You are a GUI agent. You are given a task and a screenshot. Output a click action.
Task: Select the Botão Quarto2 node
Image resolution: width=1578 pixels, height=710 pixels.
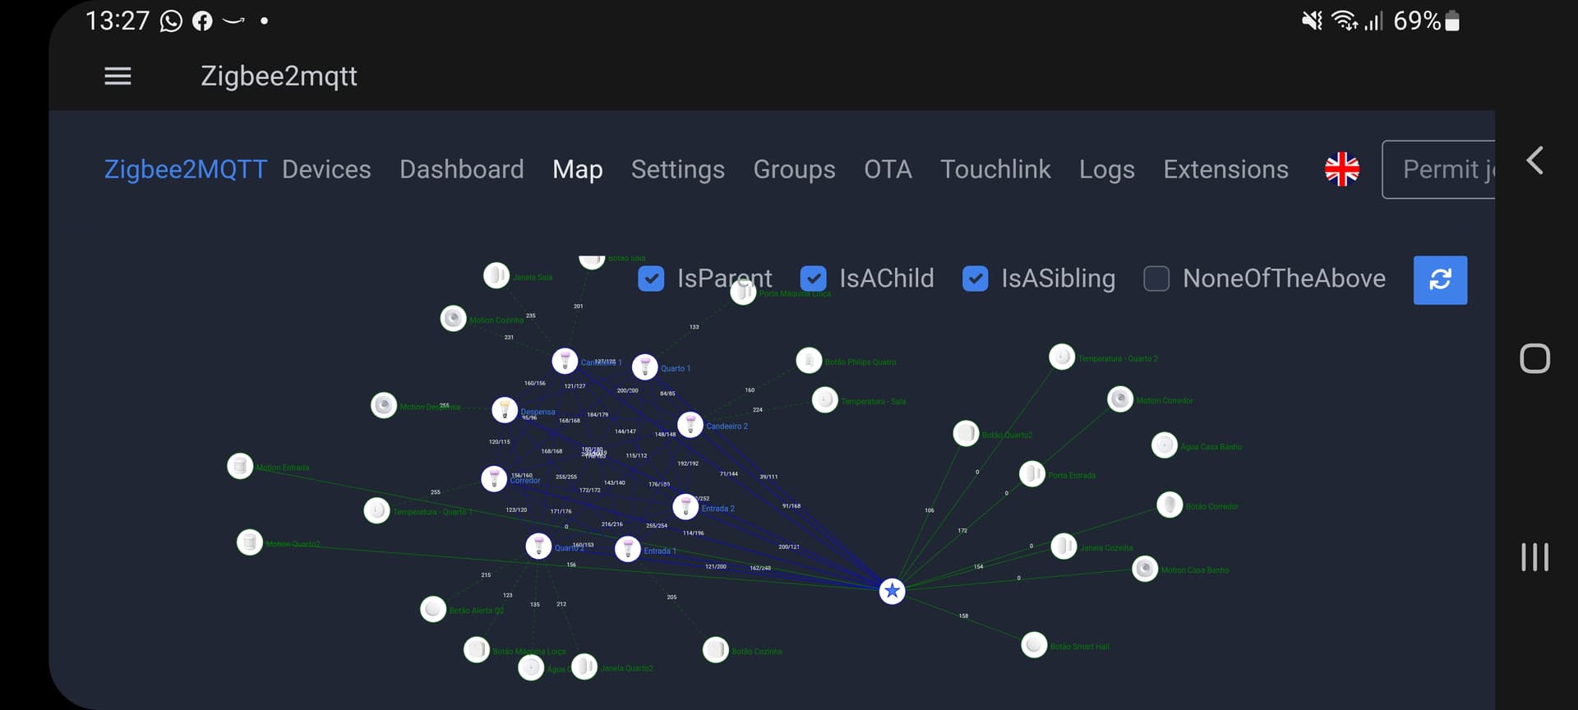[x=966, y=433]
